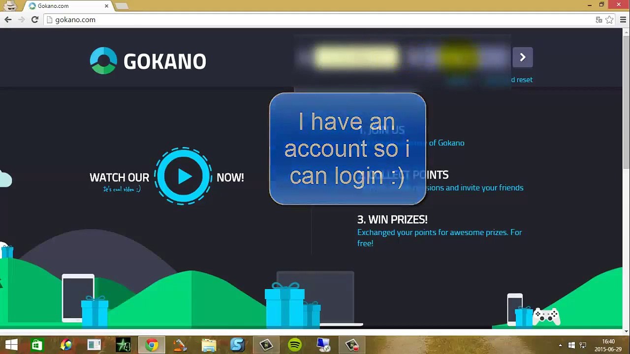Screen dimensions: 630x354
Task: Click the blurred yellow username field
Action: (x=357, y=58)
